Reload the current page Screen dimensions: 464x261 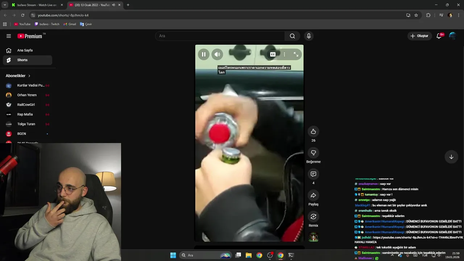coord(22,15)
